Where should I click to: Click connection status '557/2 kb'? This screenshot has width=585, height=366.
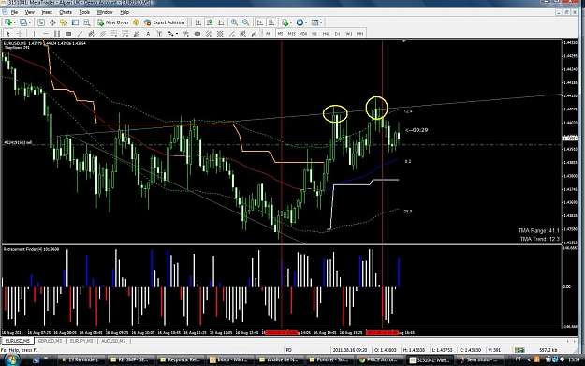coord(548,350)
